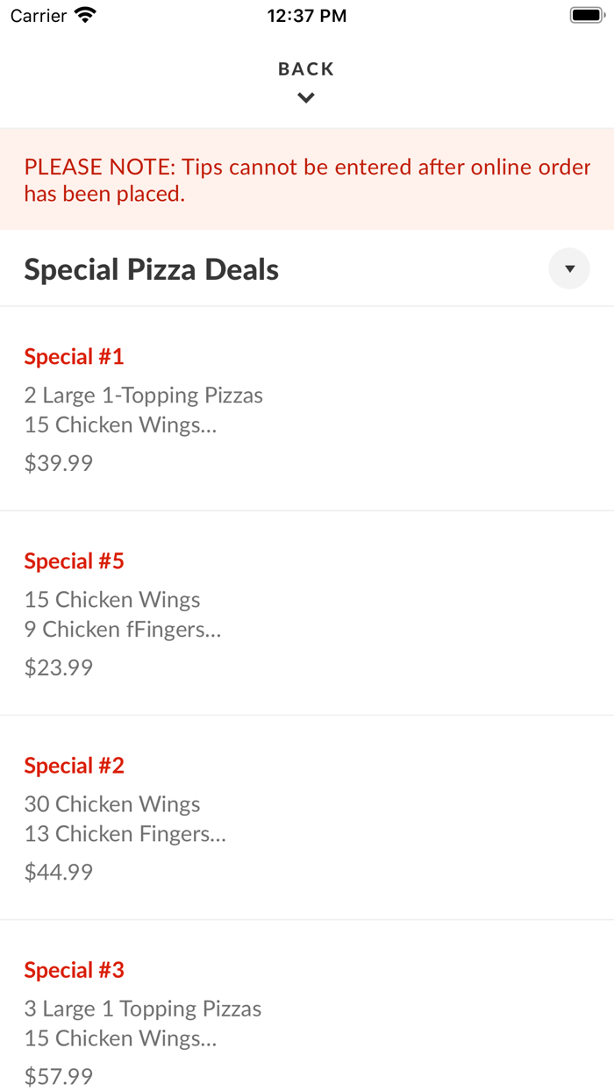Go back using the BACK button
The height and width of the screenshot is (1091, 614).
pos(305,68)
